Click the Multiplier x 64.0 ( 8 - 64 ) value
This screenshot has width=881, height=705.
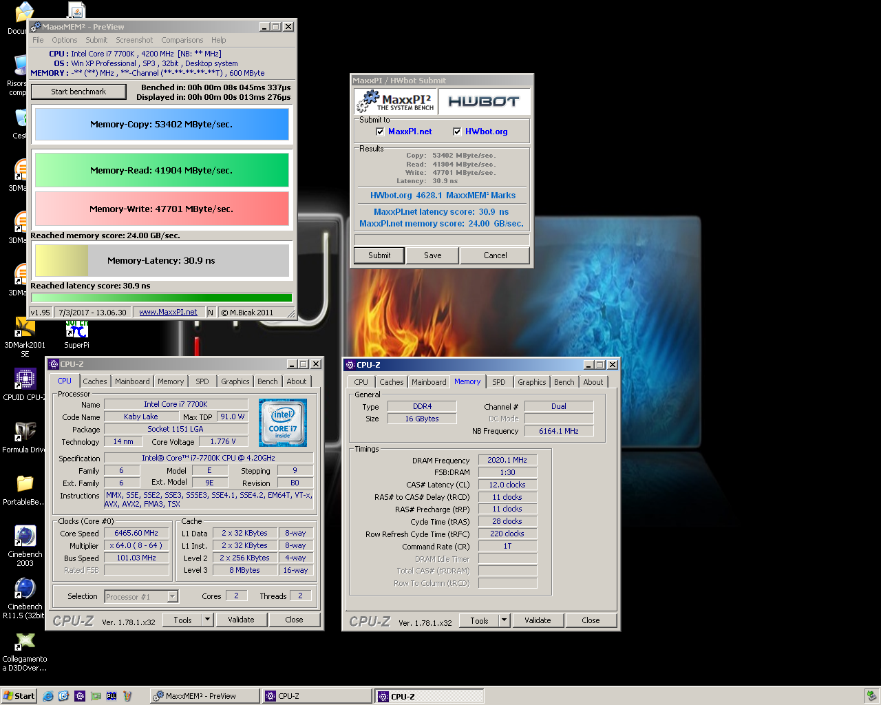pos(136,545)
